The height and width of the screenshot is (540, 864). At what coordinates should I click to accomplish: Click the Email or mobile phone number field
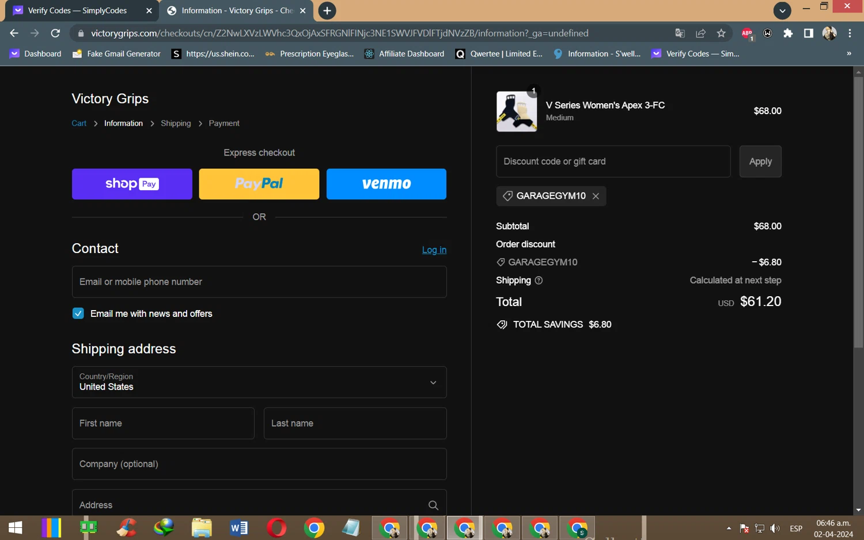click(x=259, y=282)
